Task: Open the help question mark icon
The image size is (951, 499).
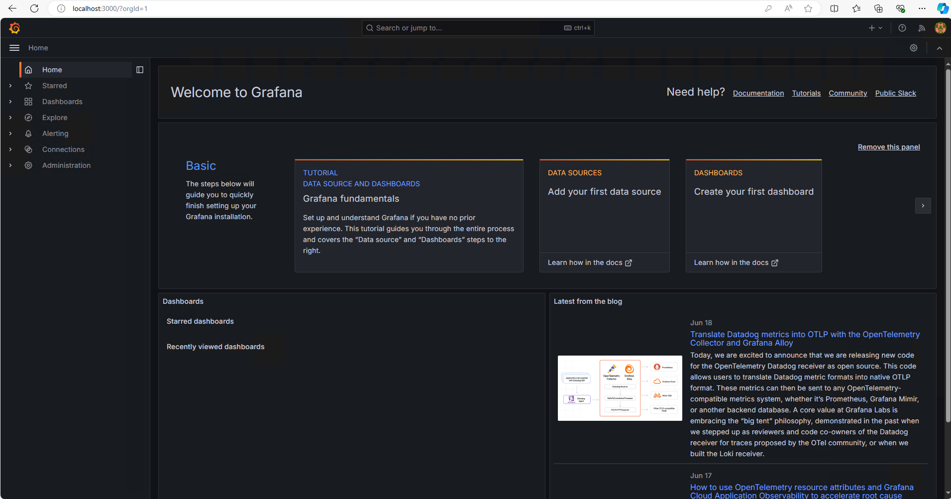Action: tap(902, 28)
